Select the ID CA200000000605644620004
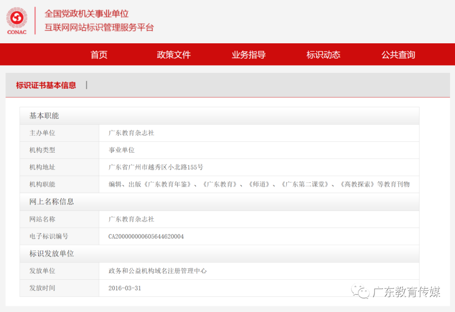This screenshot has height=312, width=455. pos(146,237)
